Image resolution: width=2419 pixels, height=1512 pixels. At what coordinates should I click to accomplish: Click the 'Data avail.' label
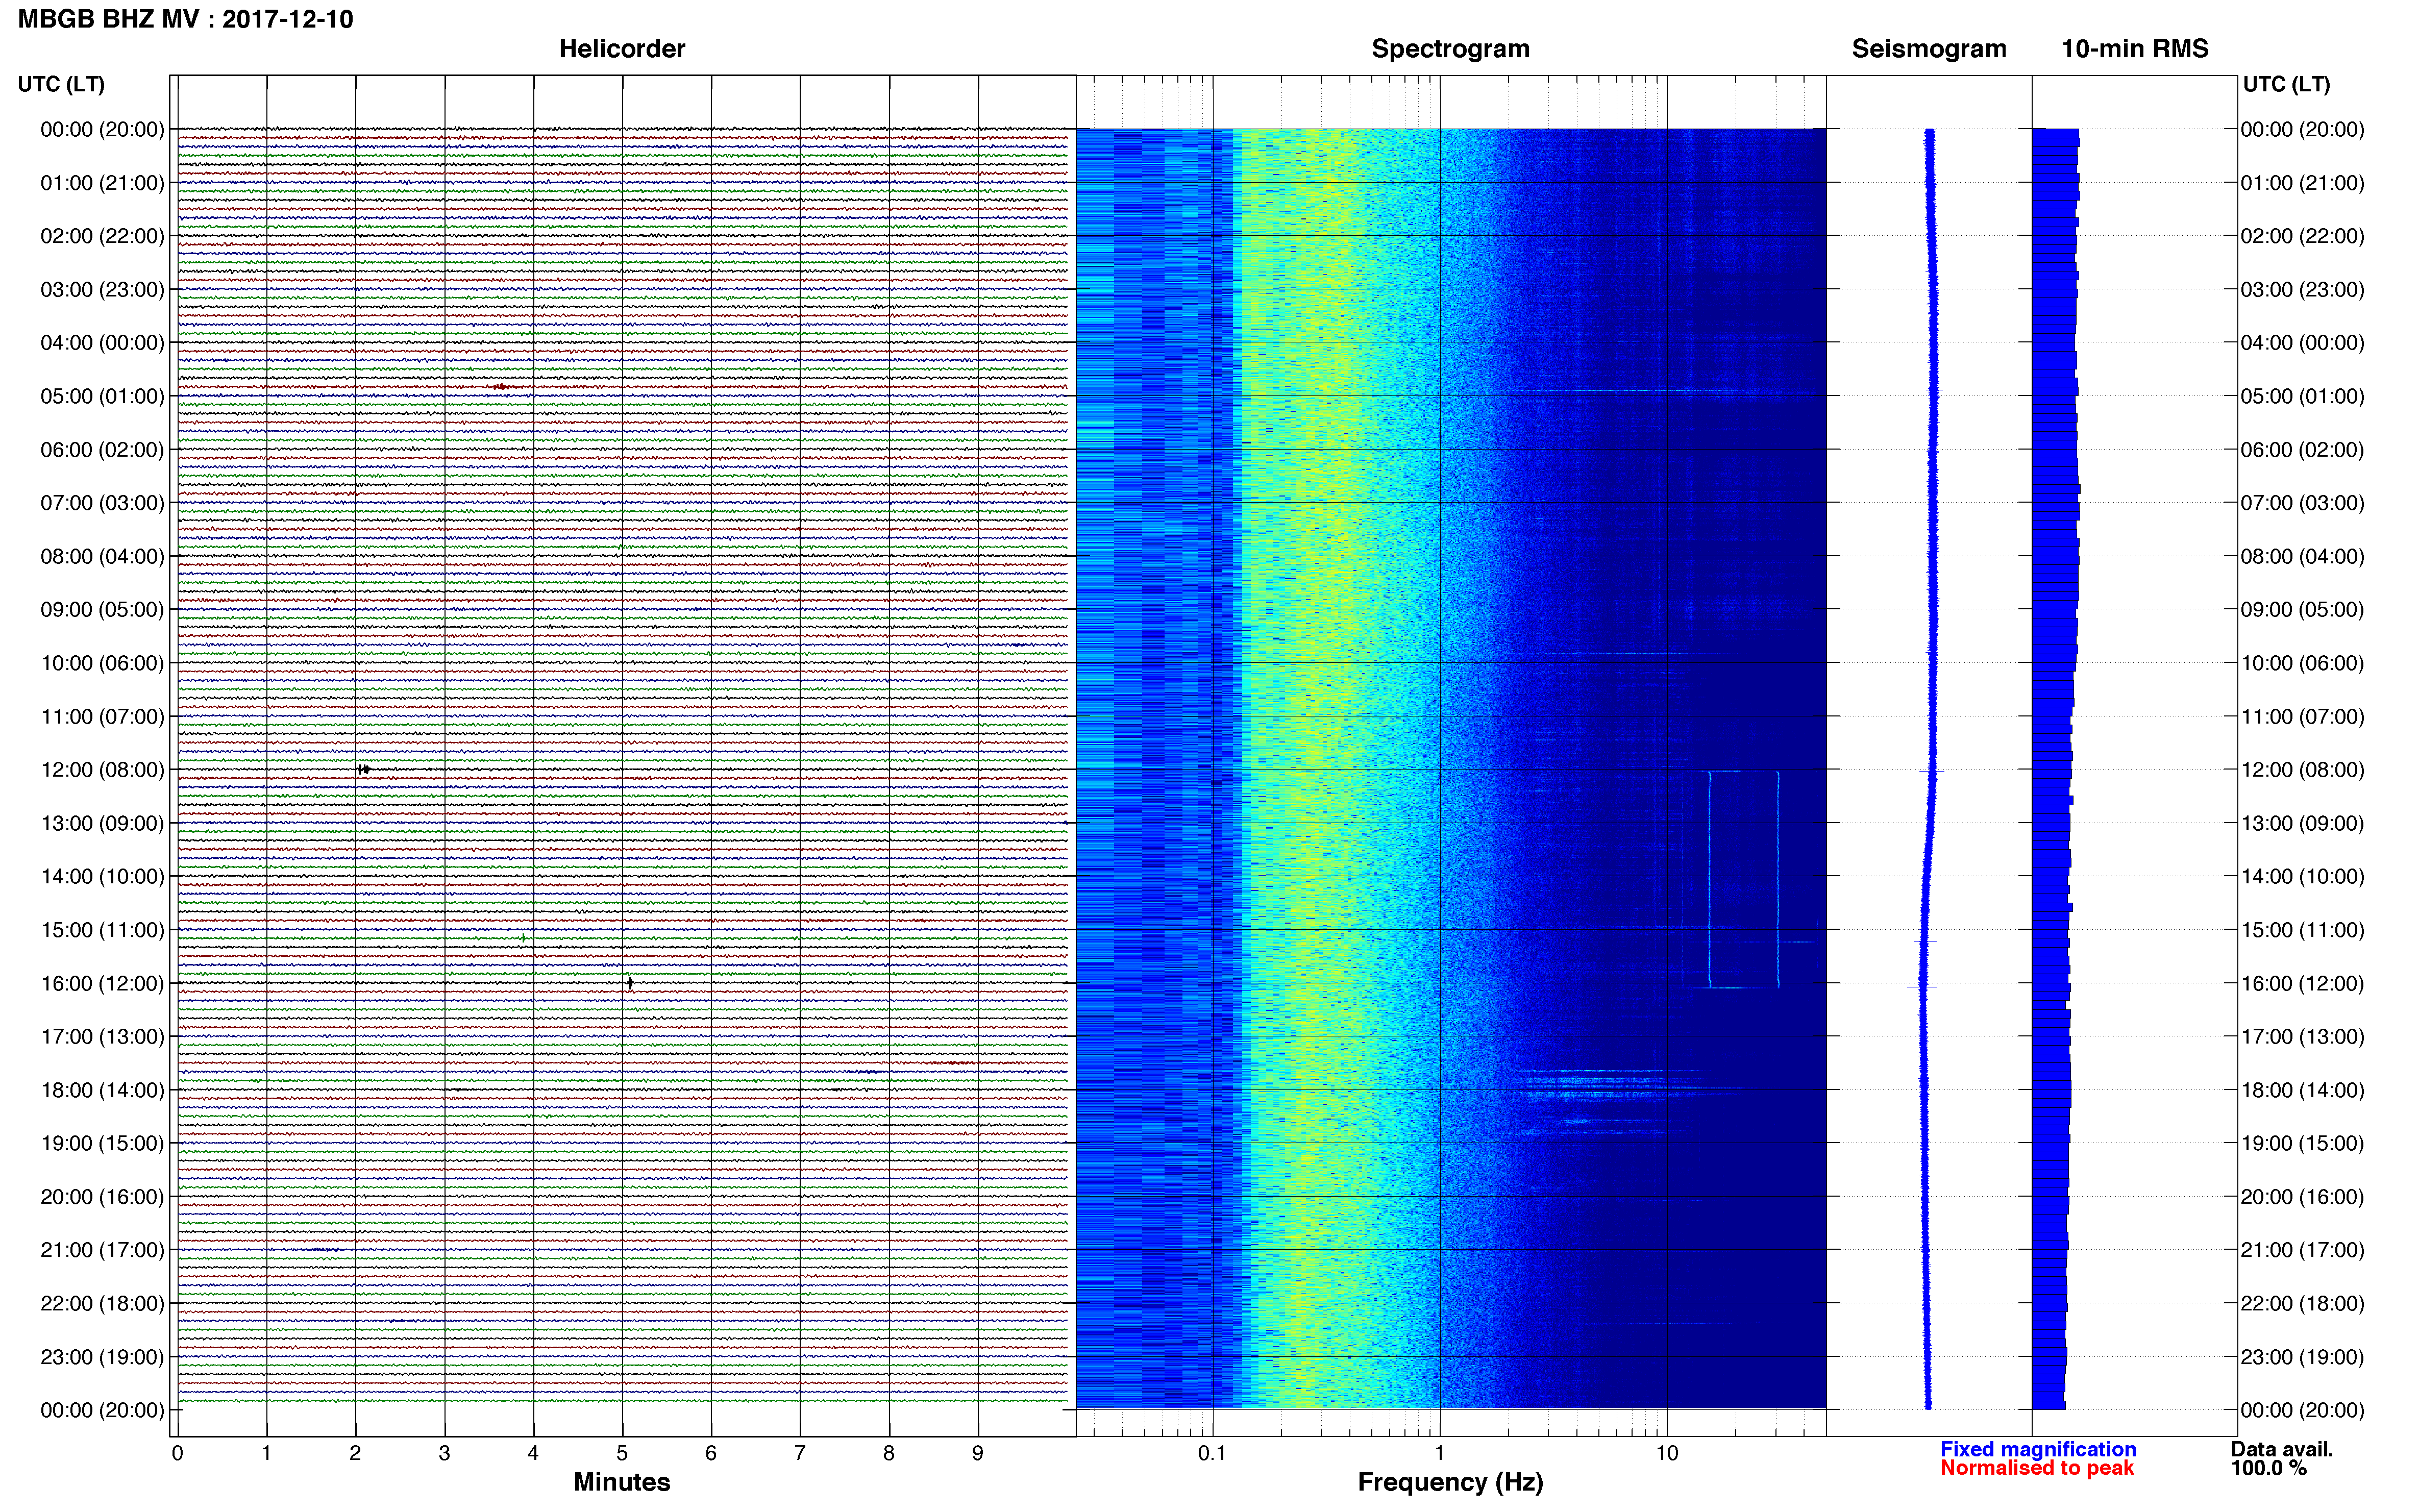point(2282,1449)
